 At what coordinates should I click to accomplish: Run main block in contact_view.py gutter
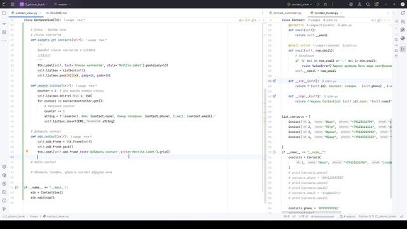(x=17, y=187)
